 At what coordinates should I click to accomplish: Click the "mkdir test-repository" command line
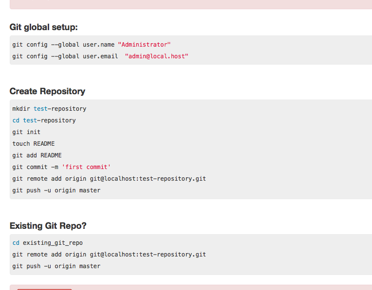pos(49,109)
